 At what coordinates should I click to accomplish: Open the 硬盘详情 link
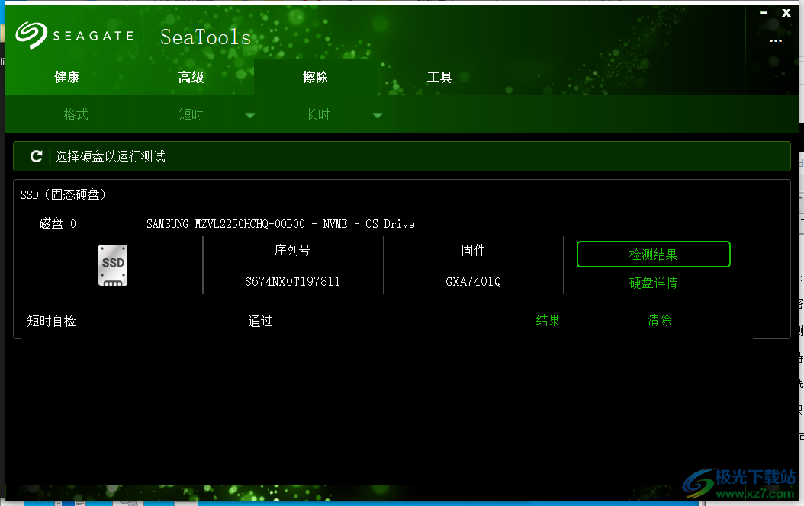(x=653, y=283)
